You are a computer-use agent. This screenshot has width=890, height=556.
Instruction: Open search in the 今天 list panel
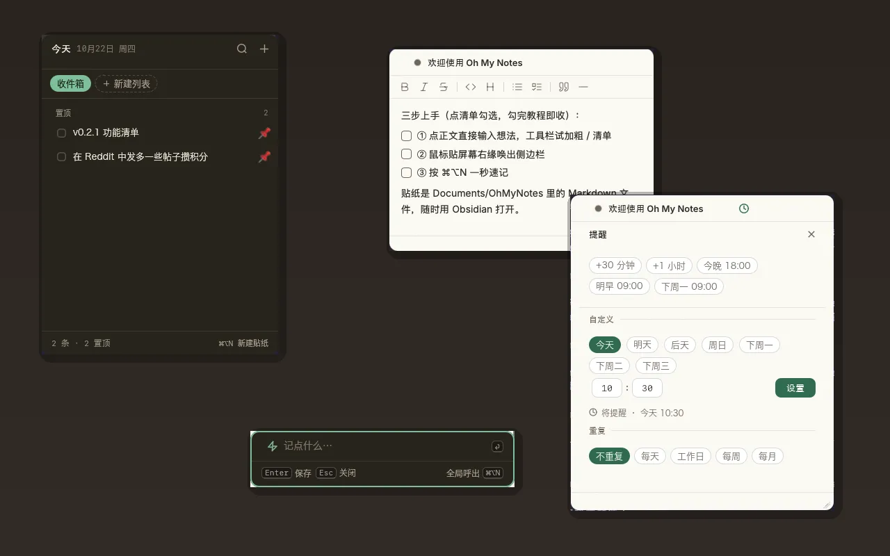point(242,49)
